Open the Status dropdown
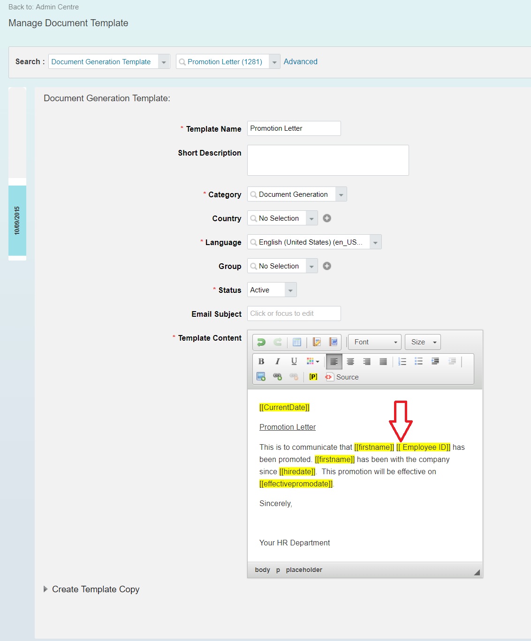This screenshot has height=641, width=531. point(290,290)
